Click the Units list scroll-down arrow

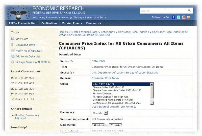152,103
